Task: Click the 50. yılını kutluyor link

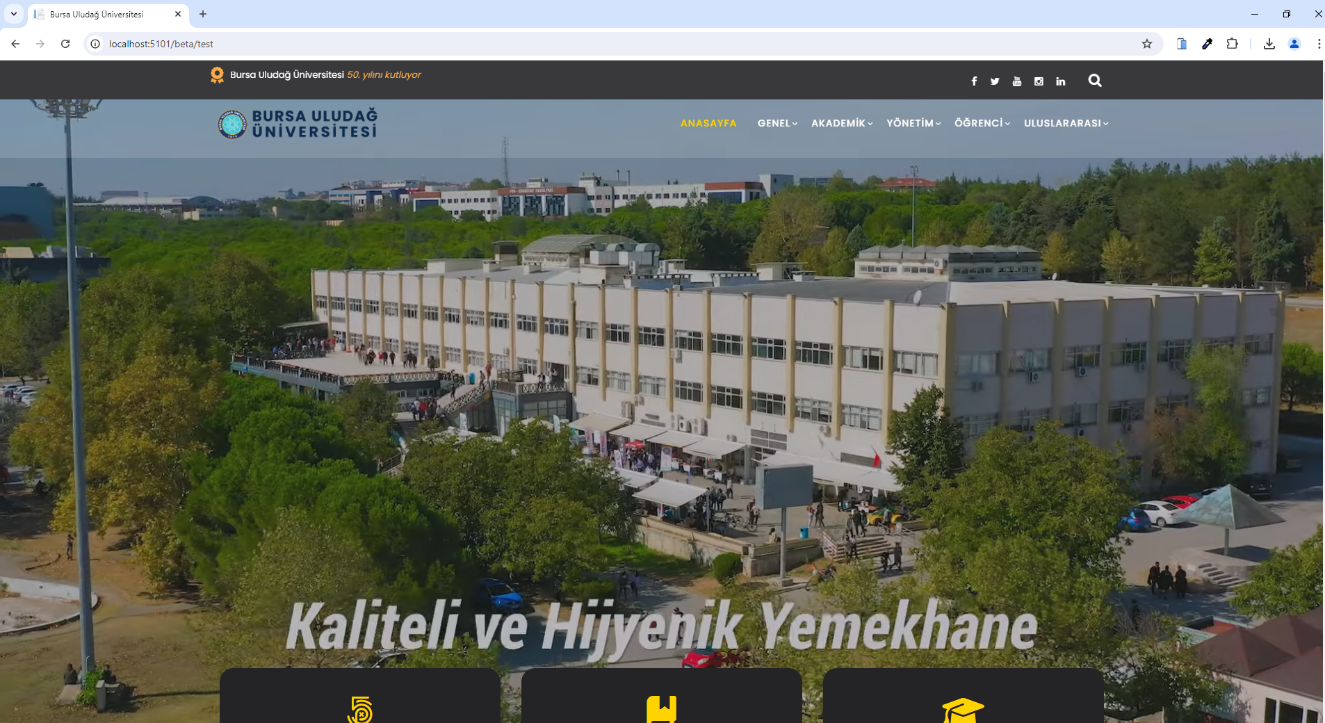Action: pyautogui.click(x=384, y=74)
